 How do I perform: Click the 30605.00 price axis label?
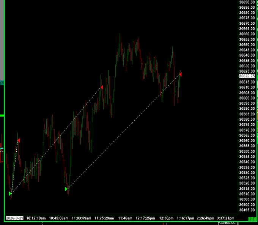[x=247, y=93]
